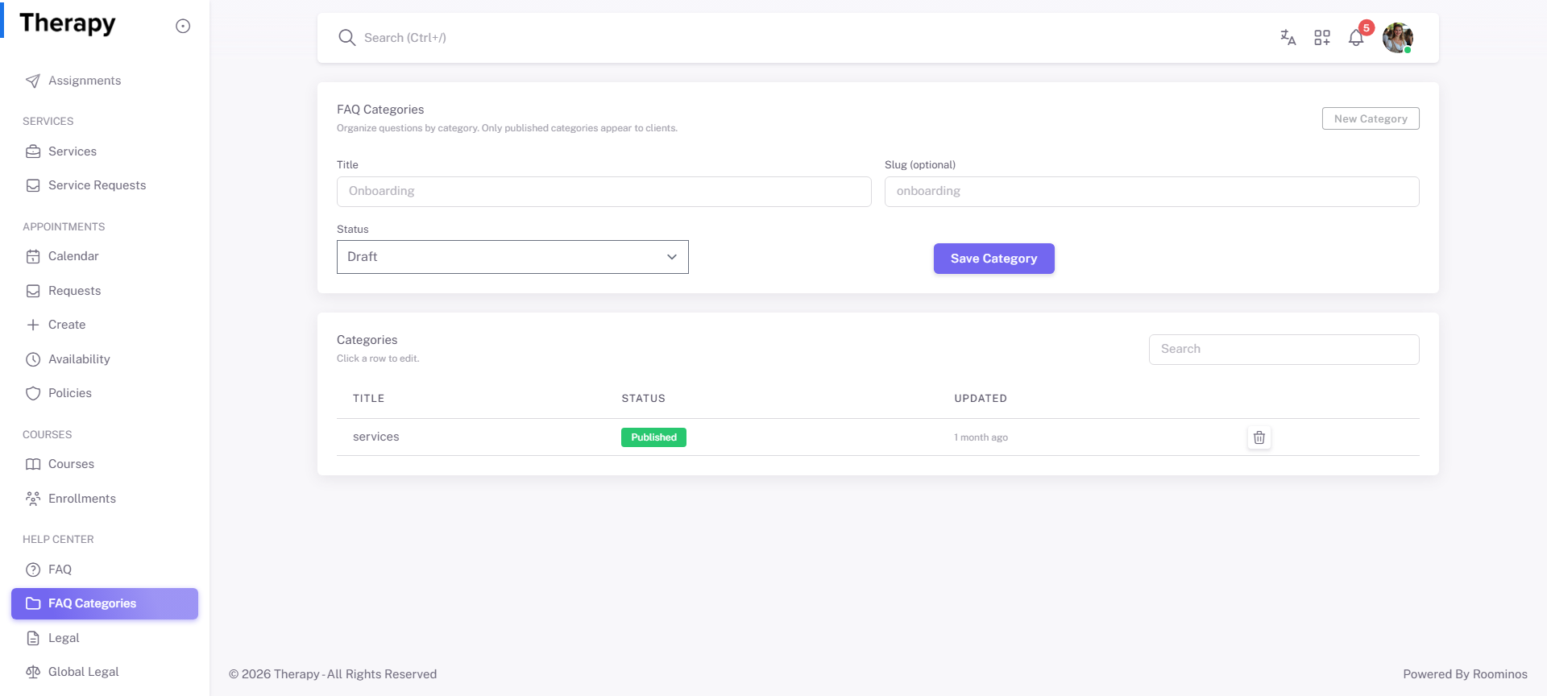Image resolution: width=1547 pixels, height=696 pixels.
Task: Click the red notification count badge
Action: pos(1367,28)
